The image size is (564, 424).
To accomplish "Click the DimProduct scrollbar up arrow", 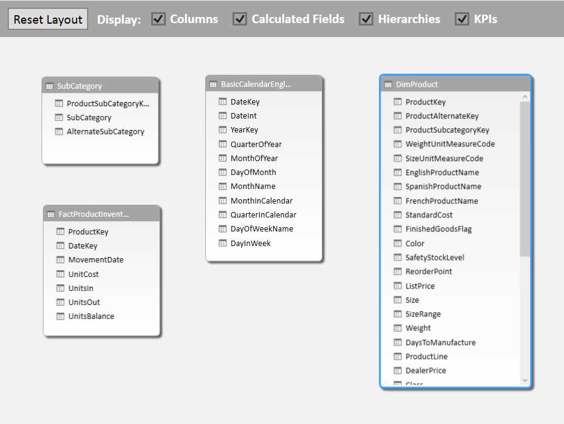I will pyautogui.click(x=525, y=97).
